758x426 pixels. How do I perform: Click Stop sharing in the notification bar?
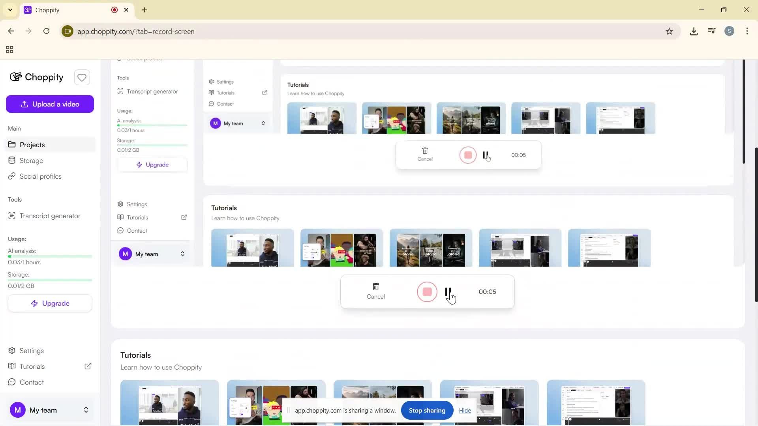point(427,410)
